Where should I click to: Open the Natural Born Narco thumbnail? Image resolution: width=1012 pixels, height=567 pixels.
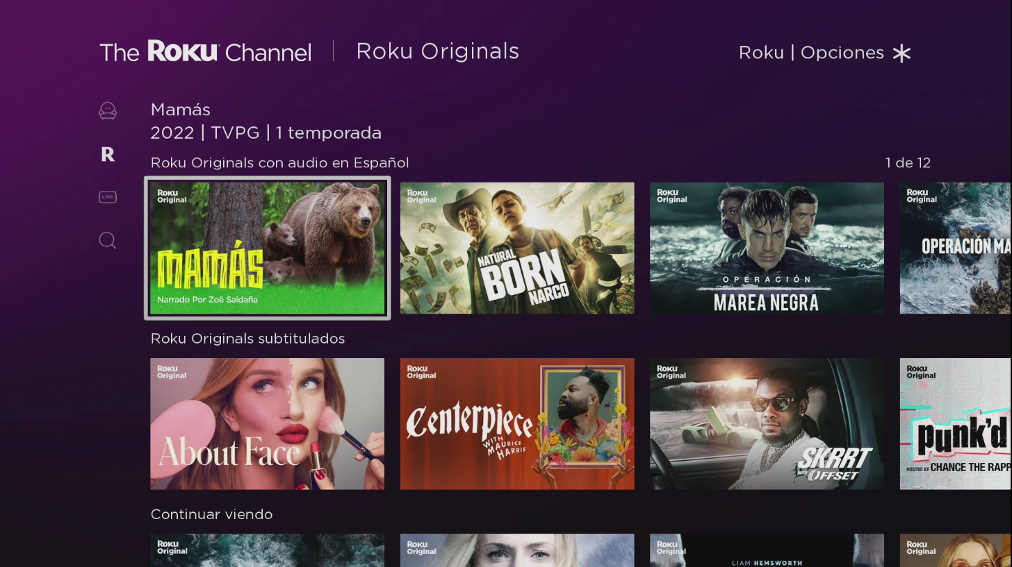pyautogui.click(x=517, y=248)
